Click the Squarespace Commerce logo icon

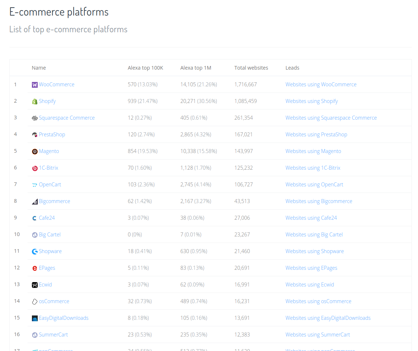pyautogui.click(x=35, y=118)
